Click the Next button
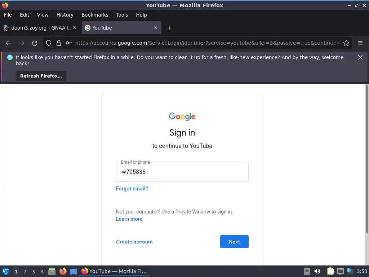This screenshot has height=277, width=369. (234, 242)
